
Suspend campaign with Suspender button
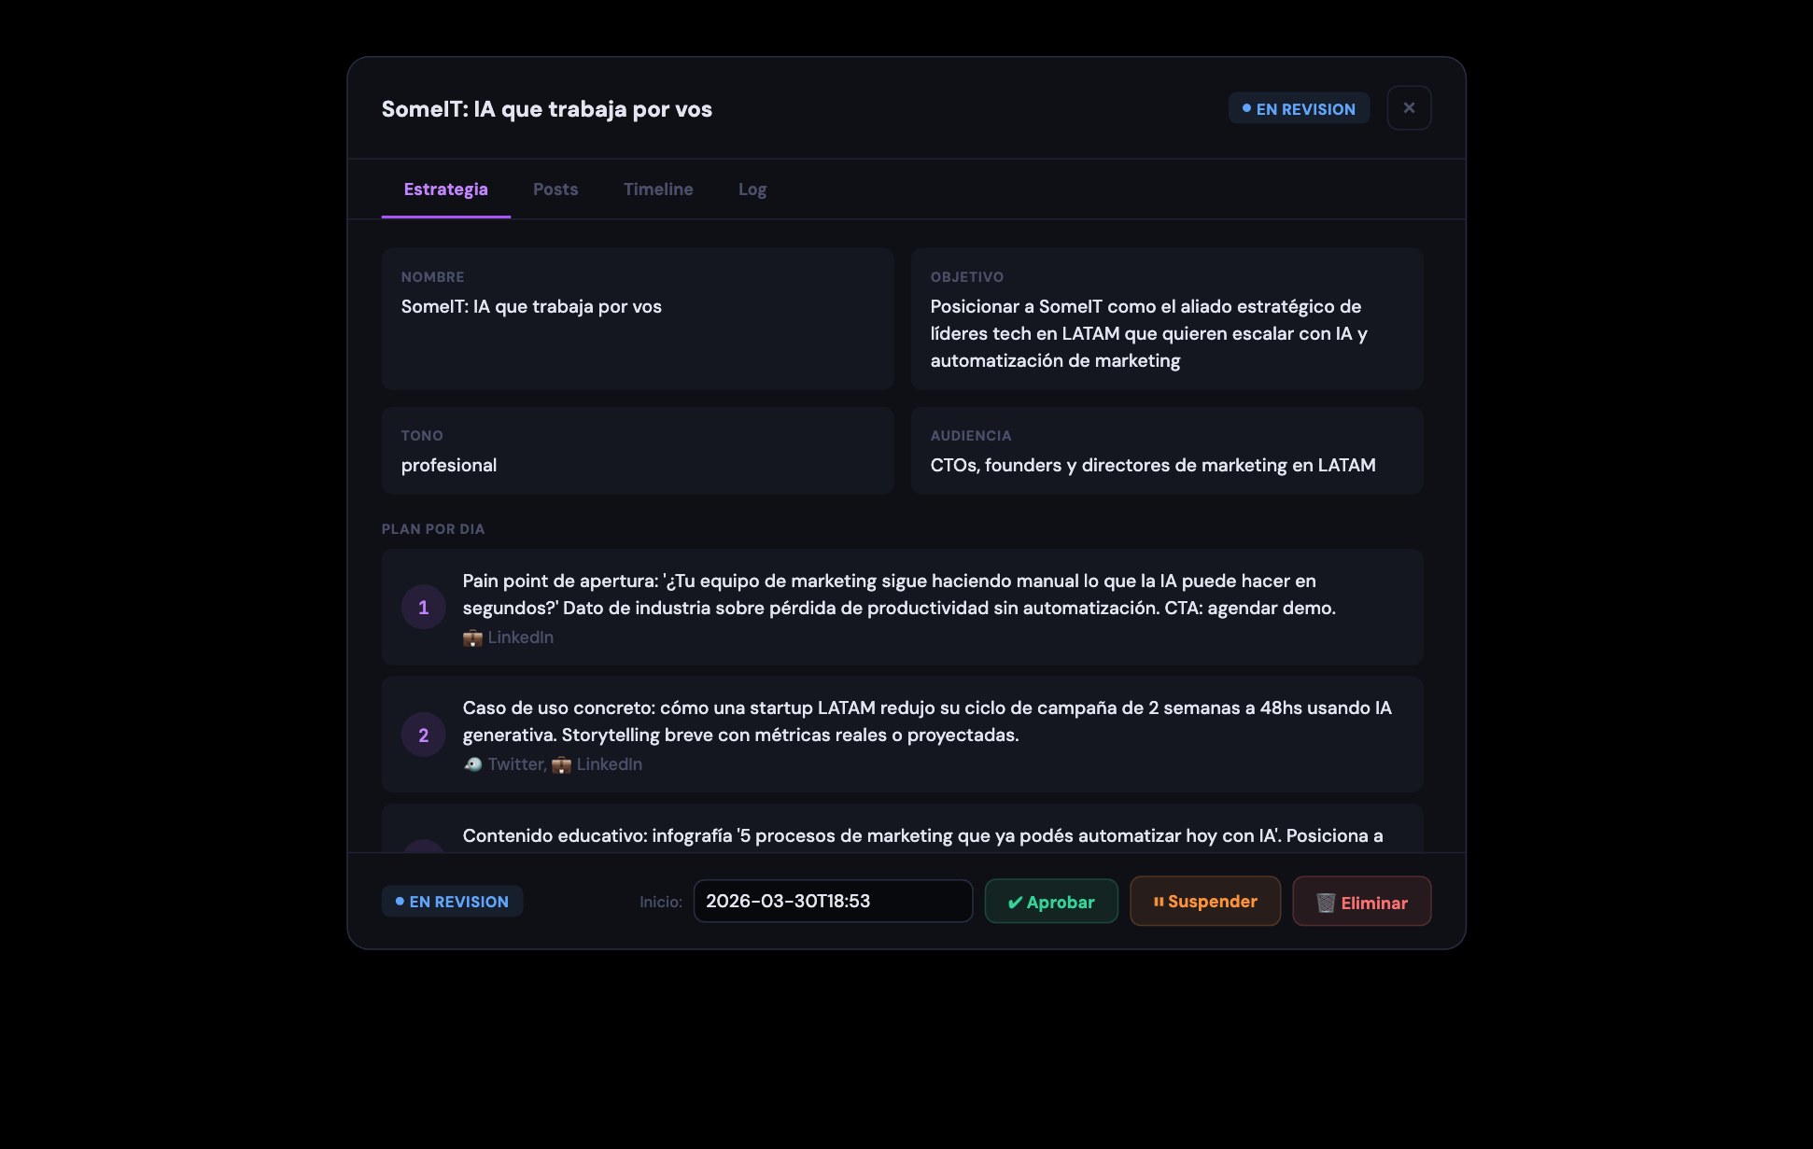tap(1204, 902)
